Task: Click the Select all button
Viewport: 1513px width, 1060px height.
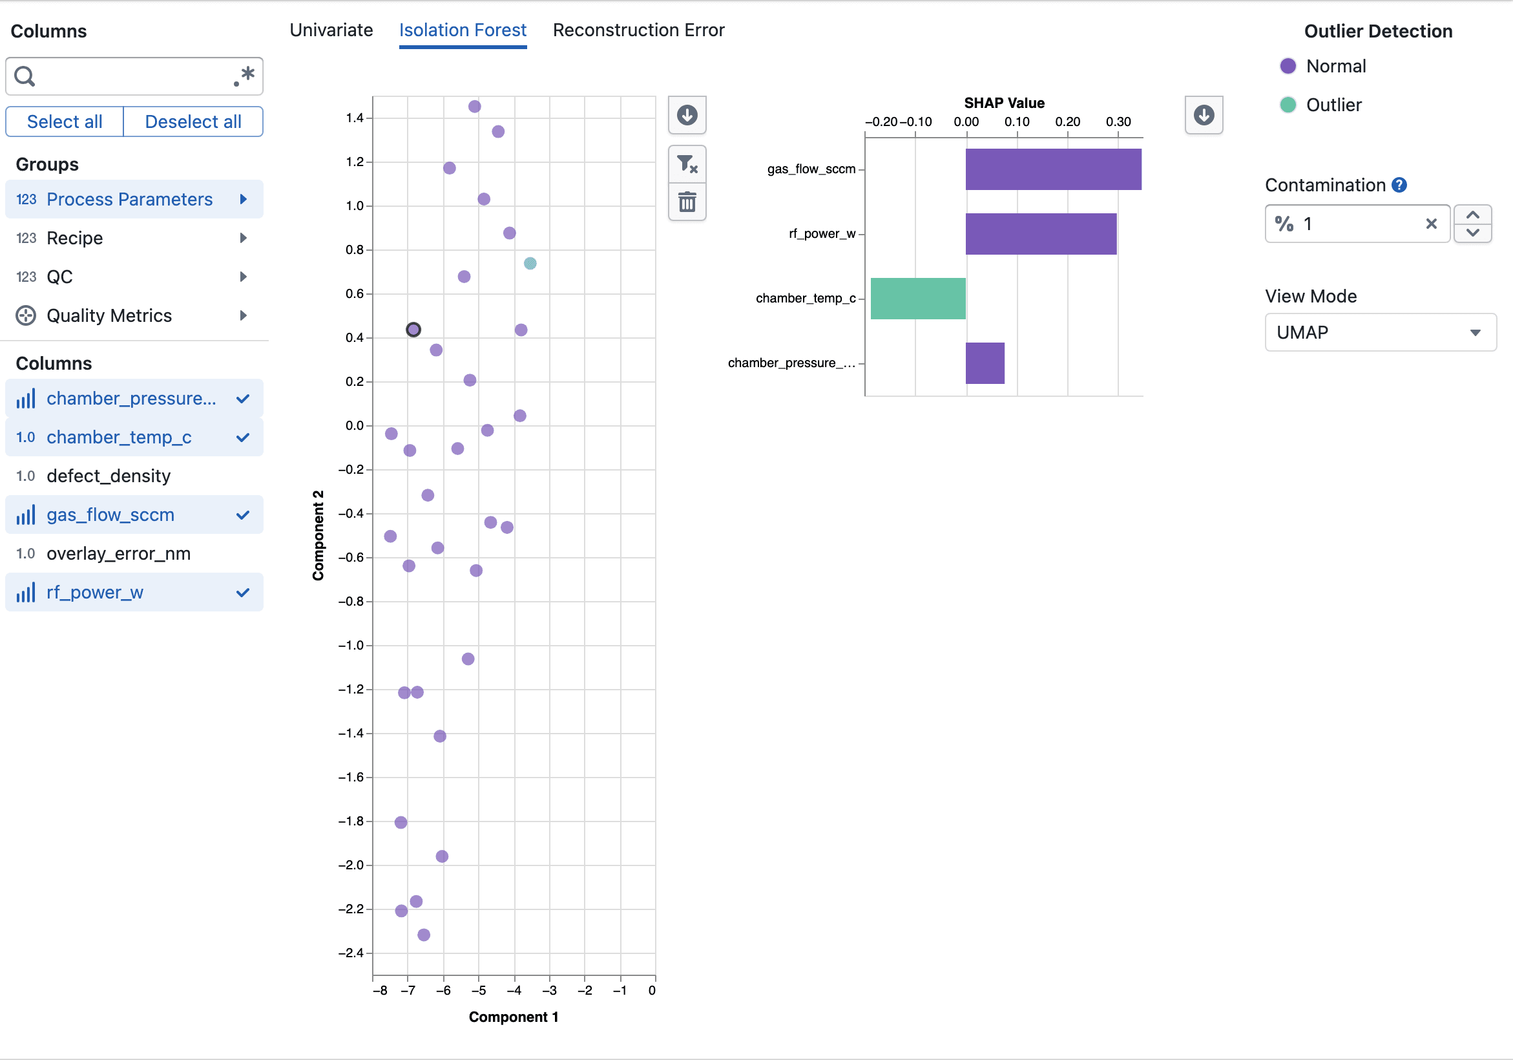Action: (65, 122)
